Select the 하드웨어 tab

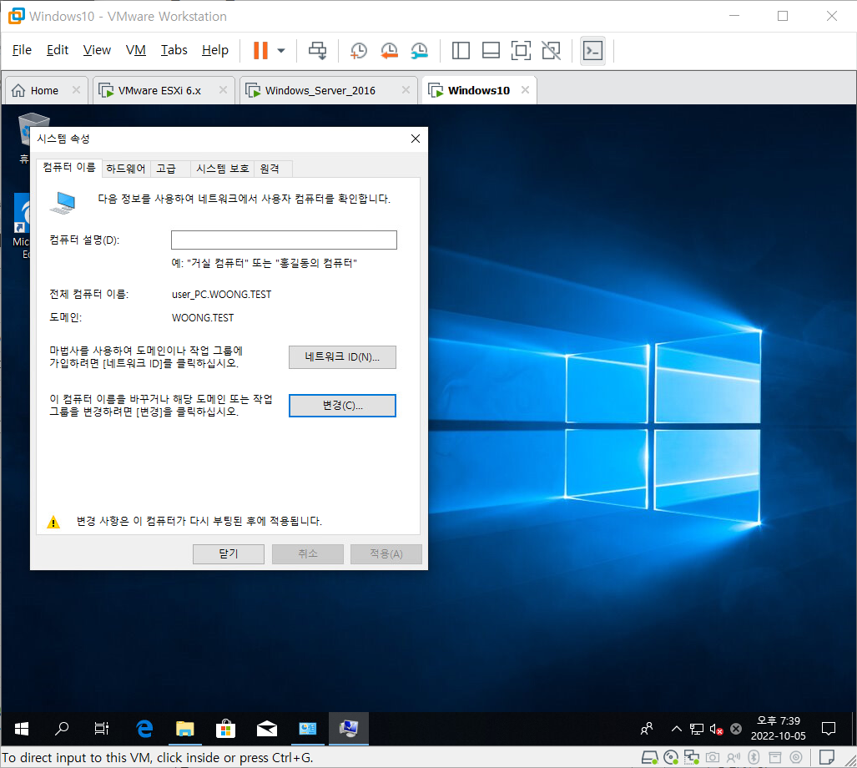click(126, 169)
